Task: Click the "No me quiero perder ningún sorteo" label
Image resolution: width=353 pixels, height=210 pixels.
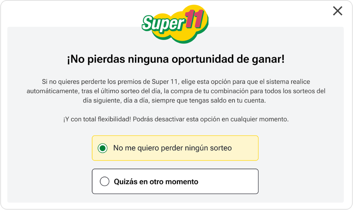Action: coord(172,148)
